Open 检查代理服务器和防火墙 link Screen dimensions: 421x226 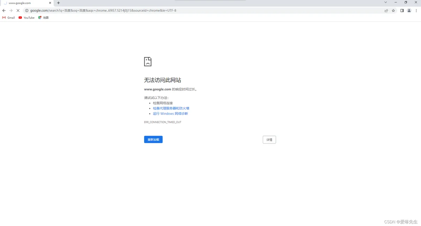tap(171, 108)
